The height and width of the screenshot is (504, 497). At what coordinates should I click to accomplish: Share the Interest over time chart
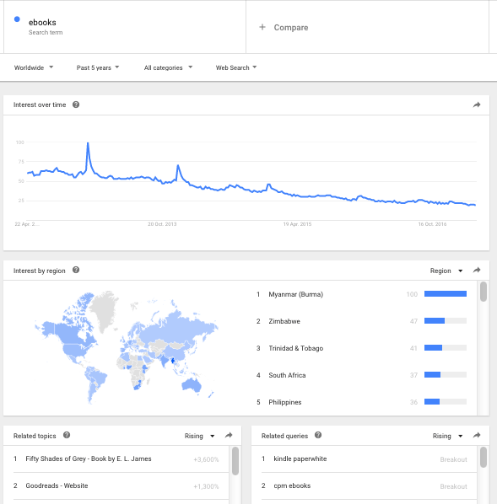[x=477, y=105]
